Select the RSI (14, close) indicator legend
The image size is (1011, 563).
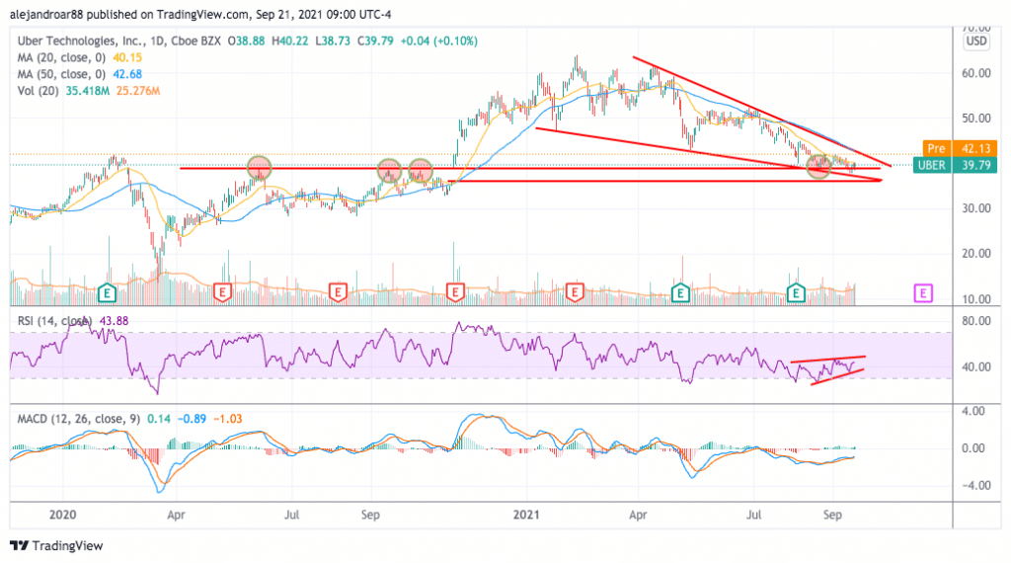click(x=54, y=321)
